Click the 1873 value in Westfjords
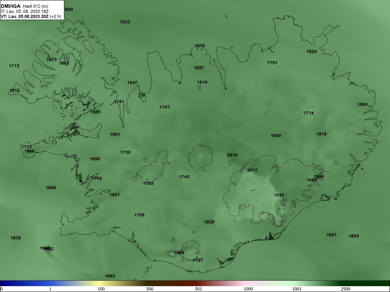The image size is (390, 292). click(x=51, y=60)
